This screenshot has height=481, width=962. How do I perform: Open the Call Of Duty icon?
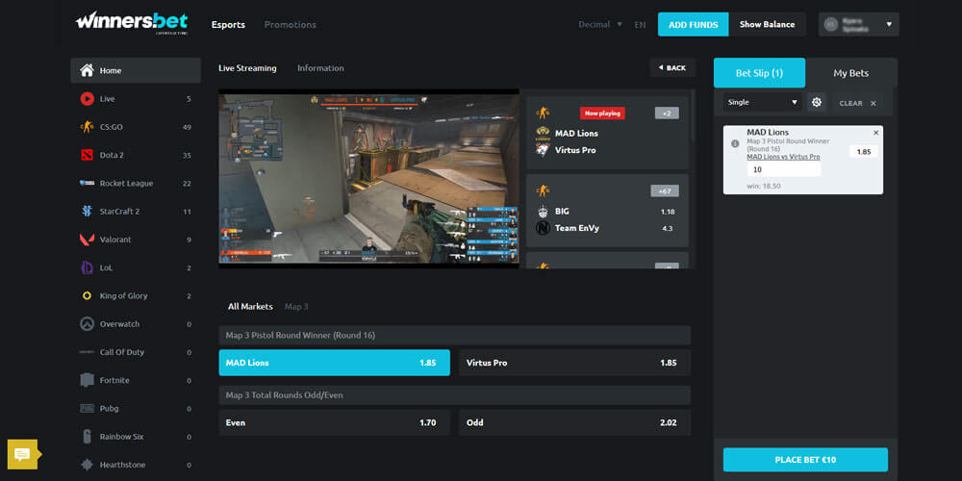87,352
